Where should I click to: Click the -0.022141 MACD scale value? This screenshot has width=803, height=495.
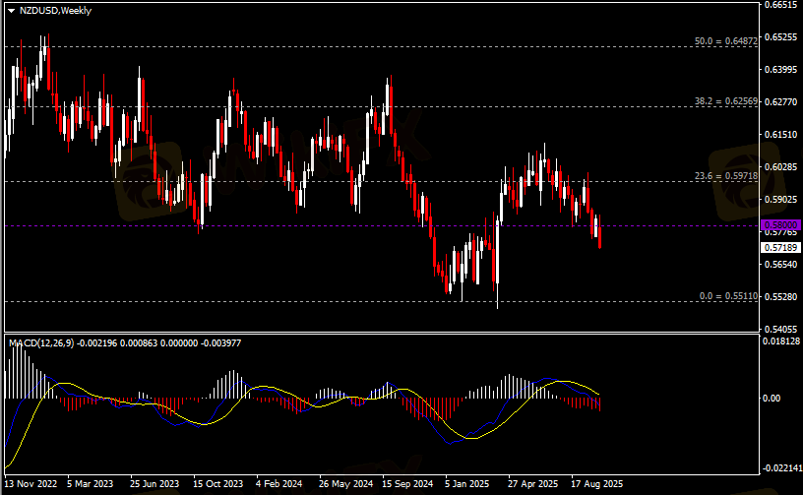[782, 468]
